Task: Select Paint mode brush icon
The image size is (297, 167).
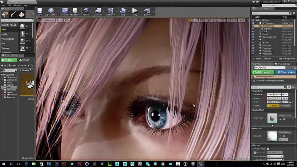Action: click(x=13, y=14)
